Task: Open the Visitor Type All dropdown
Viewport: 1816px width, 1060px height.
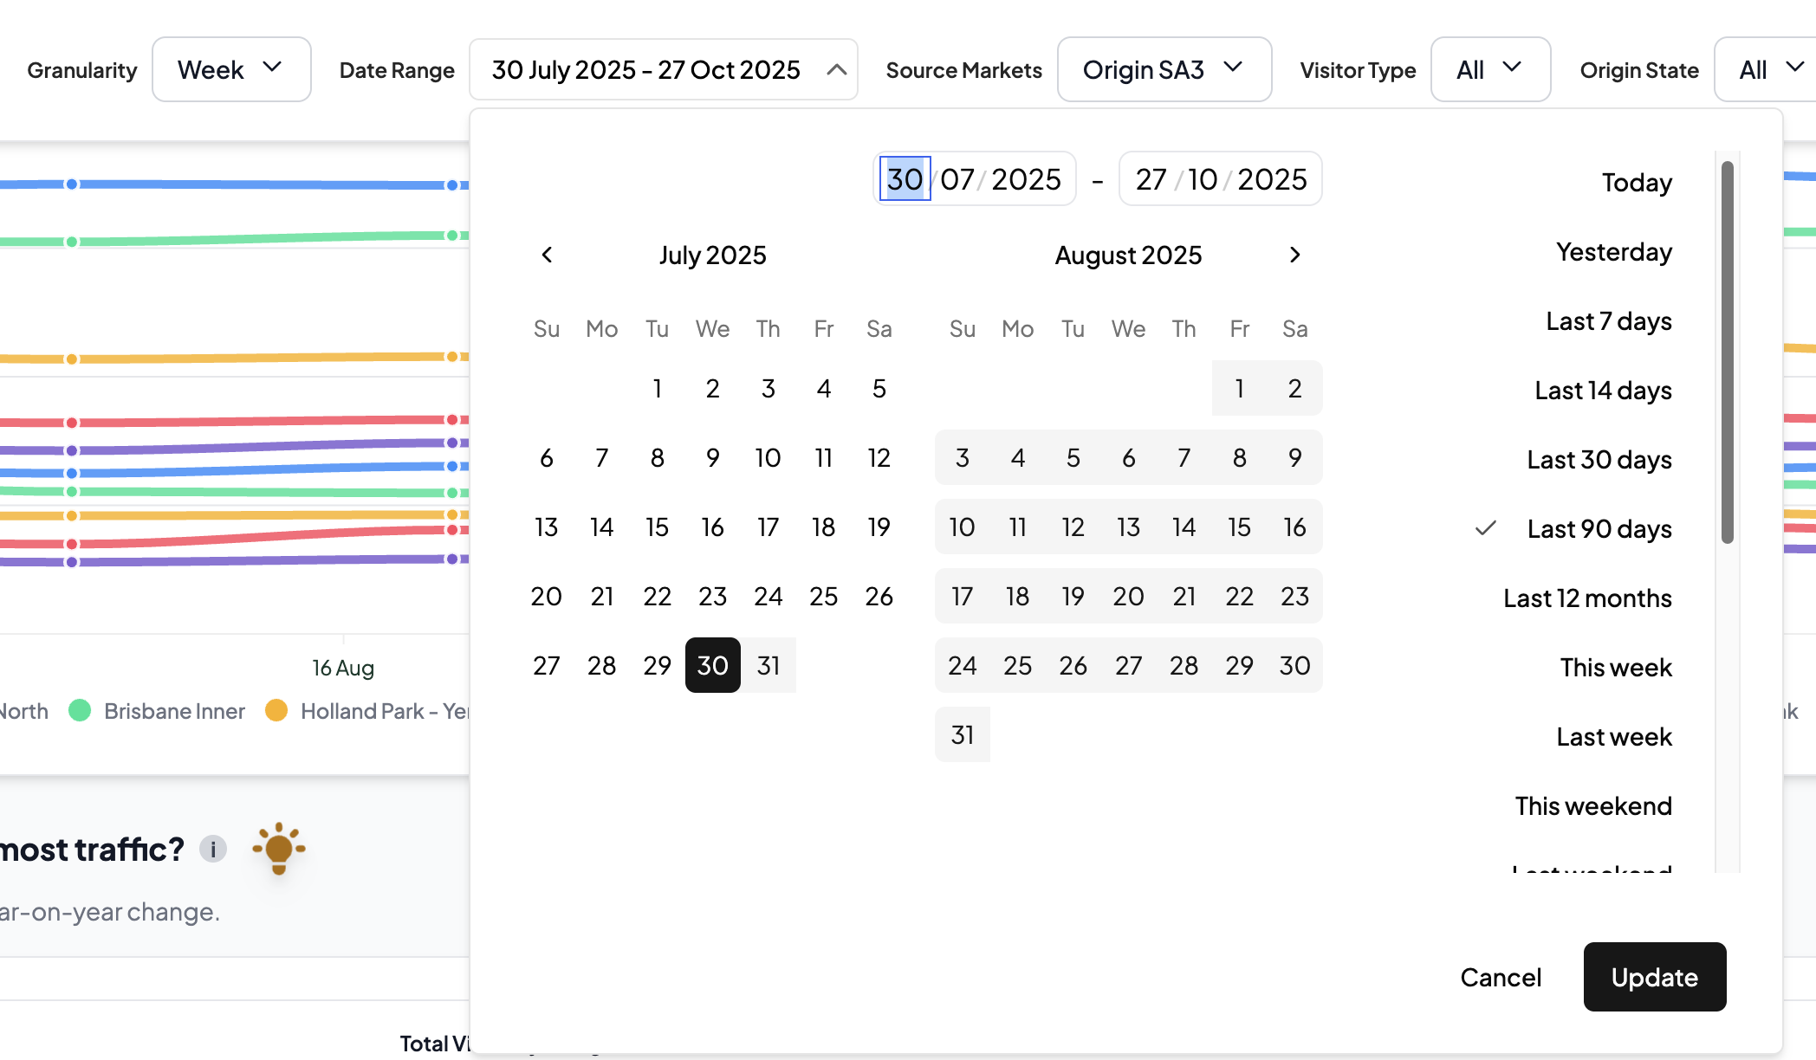Action: (x=1489, y=69)
